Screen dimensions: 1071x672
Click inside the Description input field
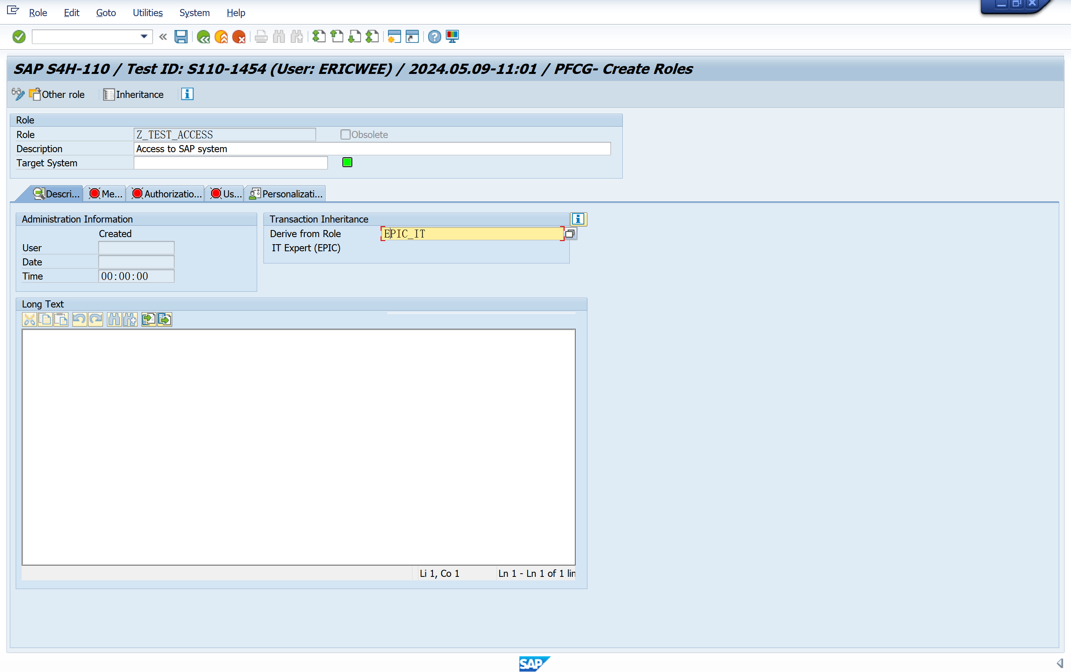pyautogui.click(x=372, y=149)
